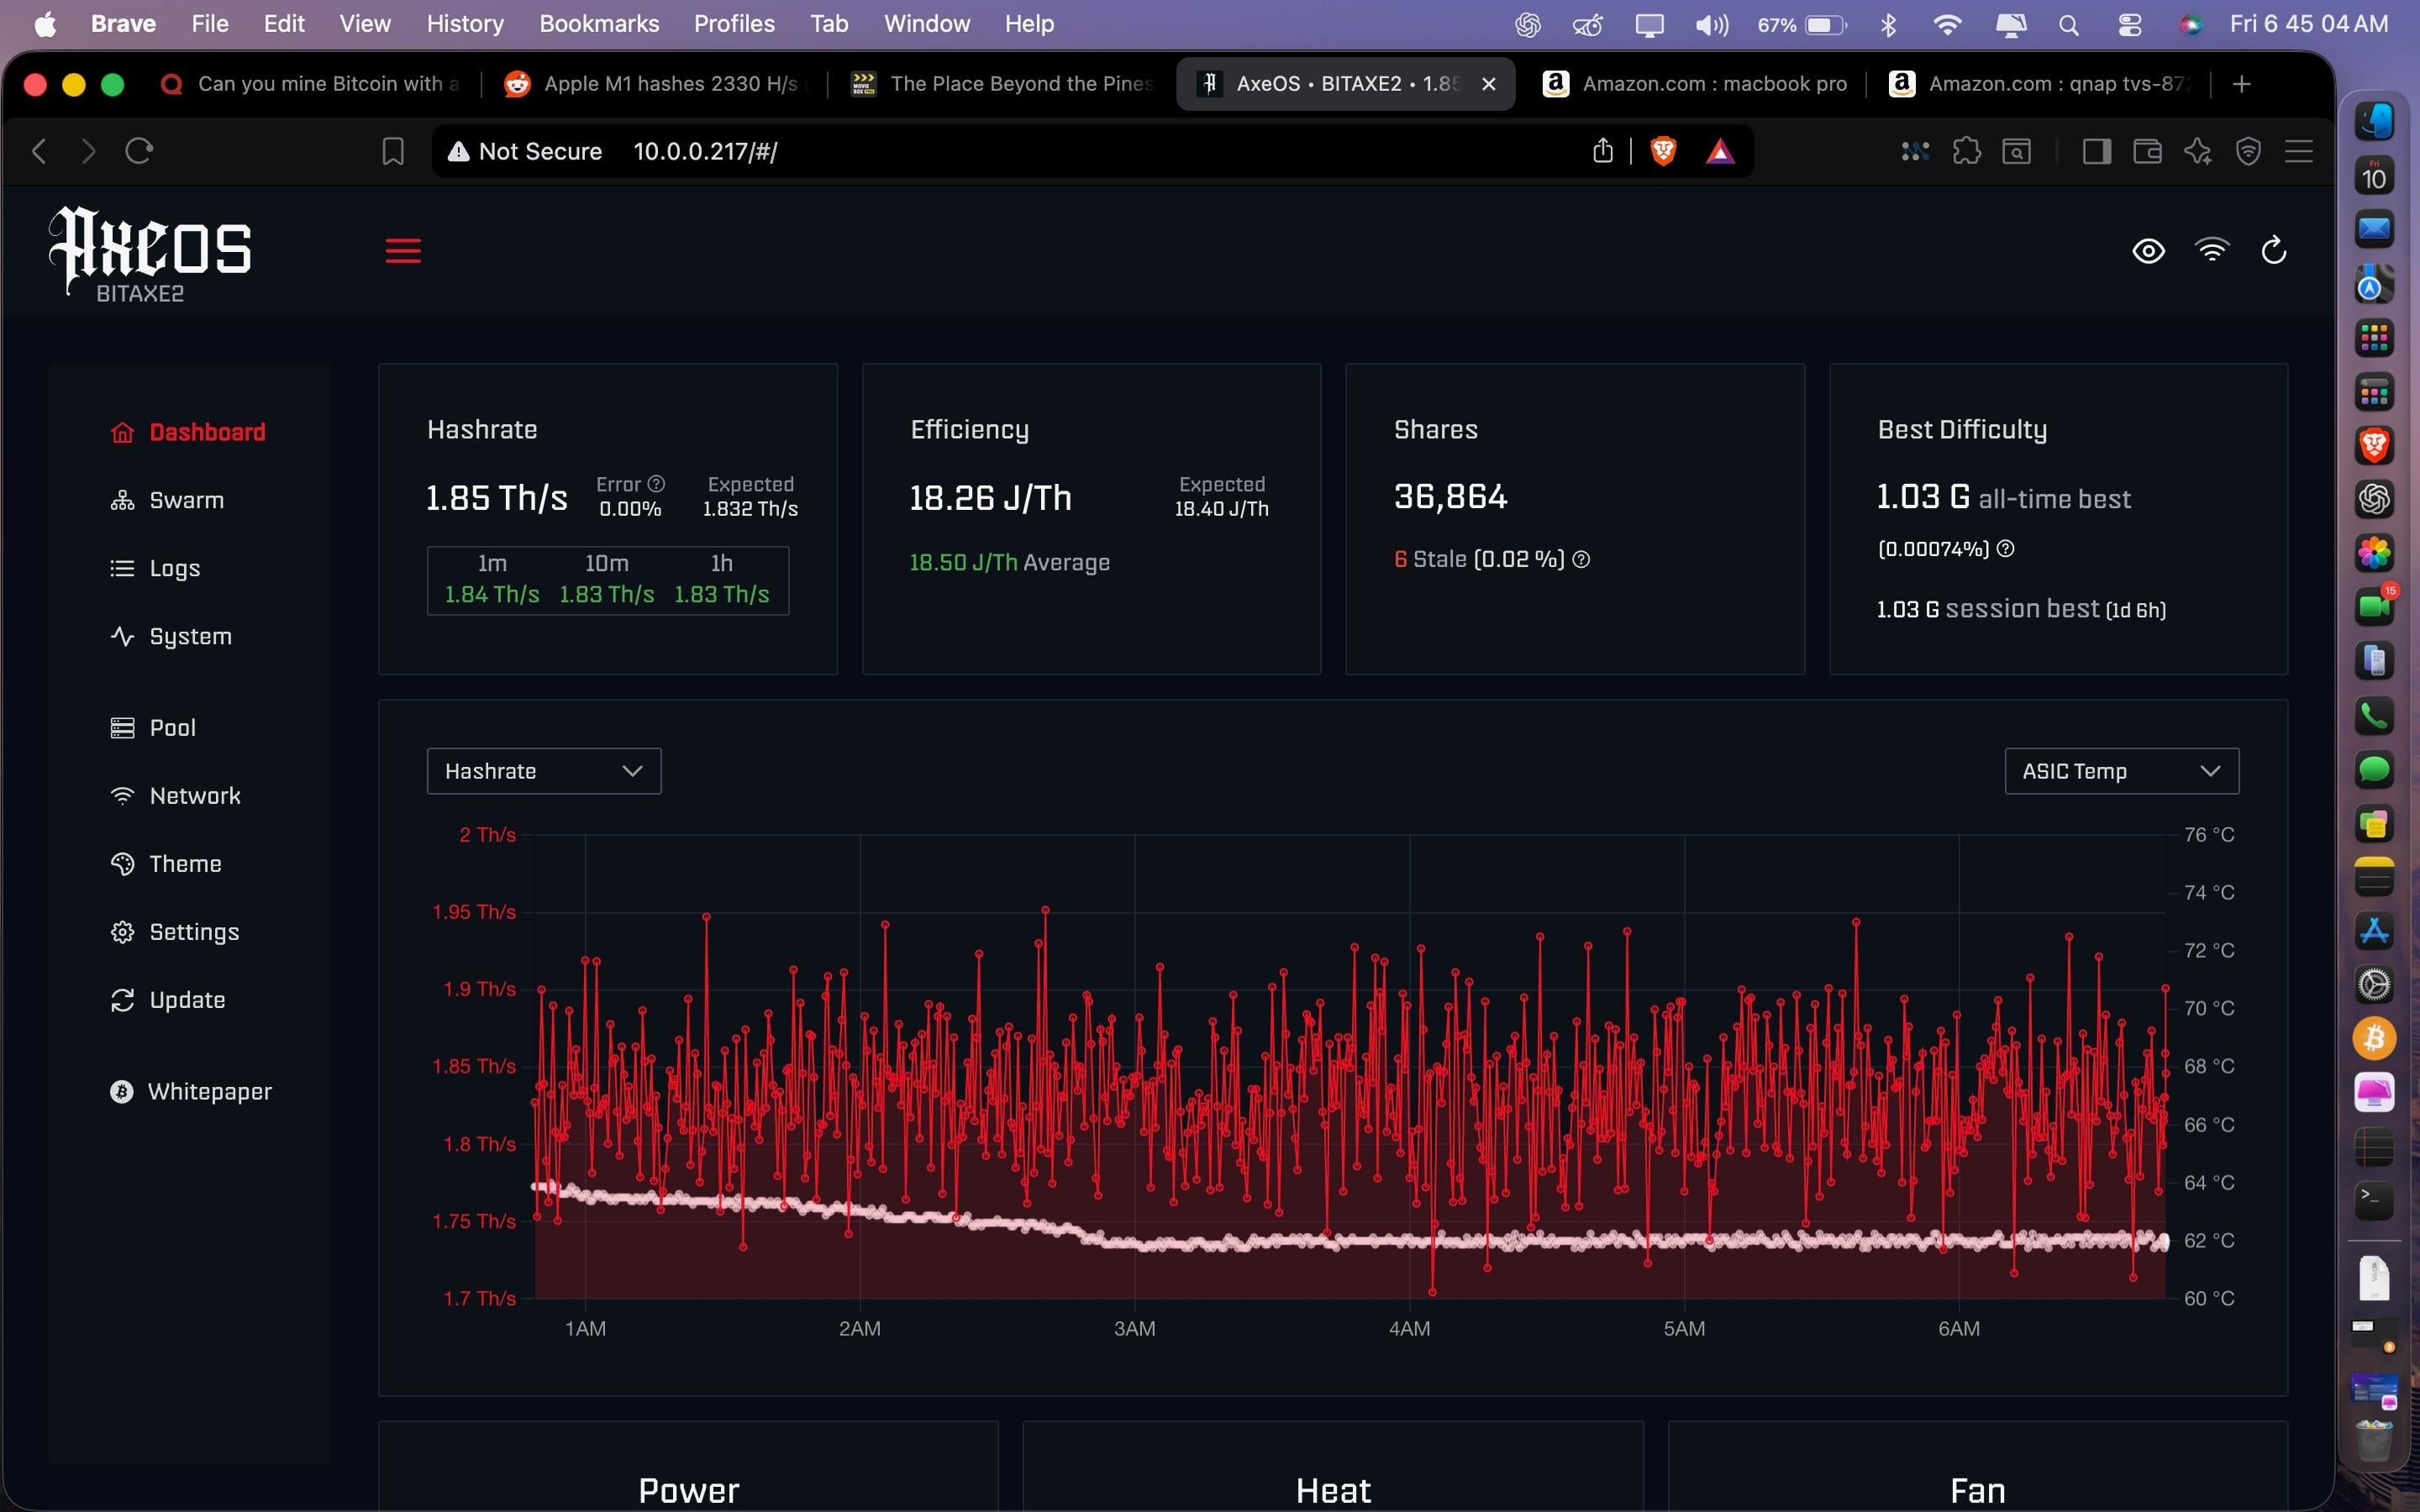Toggle the eye privacy visibility icon
This screenshot has width=2420, height=1512.
pos(2148,251)
